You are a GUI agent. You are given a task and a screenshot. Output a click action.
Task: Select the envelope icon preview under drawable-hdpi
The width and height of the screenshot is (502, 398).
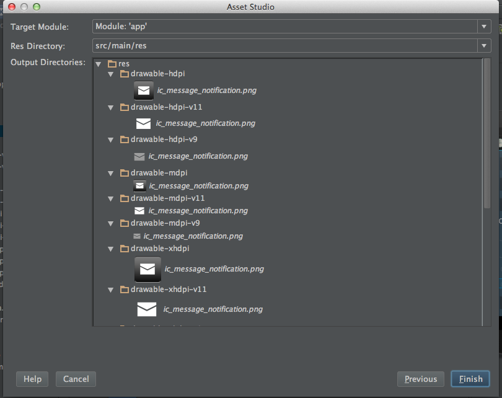pyautogui.click(x=143, y=91)
